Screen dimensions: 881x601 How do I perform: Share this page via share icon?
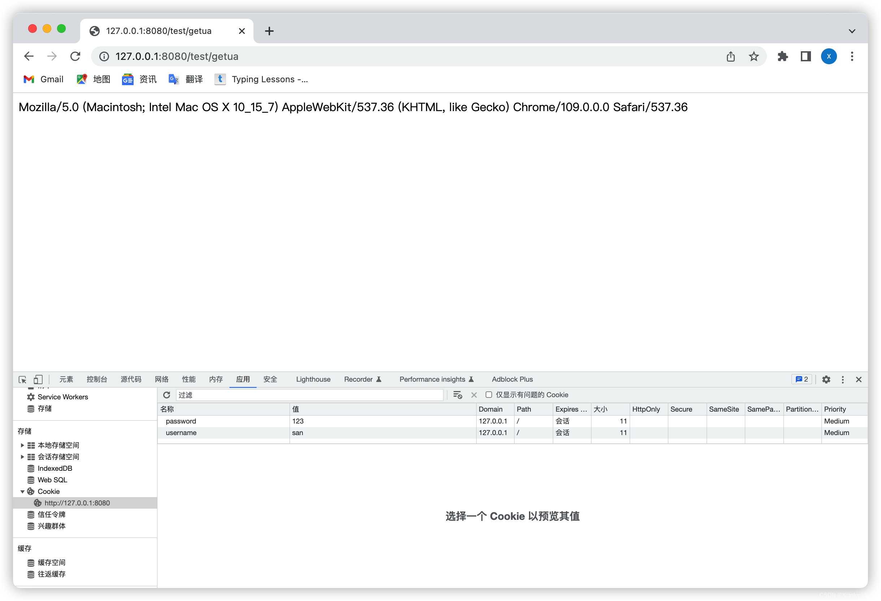(730, 56)
